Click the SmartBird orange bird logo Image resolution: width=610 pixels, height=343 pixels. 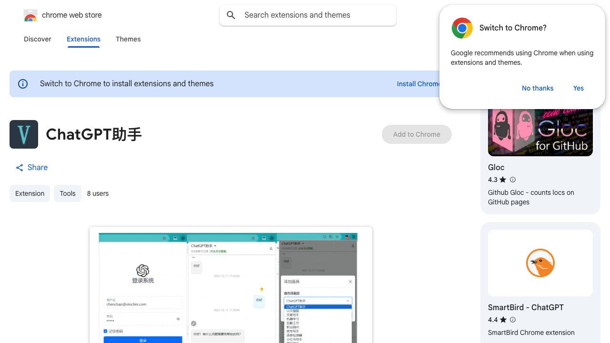tap(540, 263)
